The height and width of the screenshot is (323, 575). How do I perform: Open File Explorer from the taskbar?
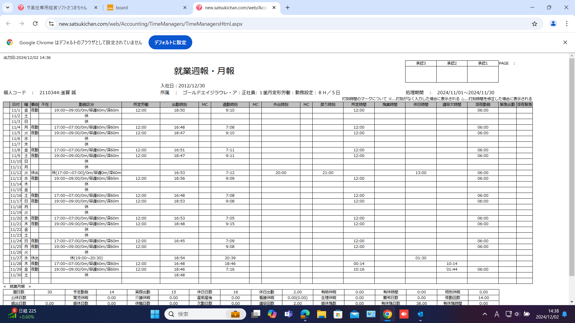tap(321, 314)
